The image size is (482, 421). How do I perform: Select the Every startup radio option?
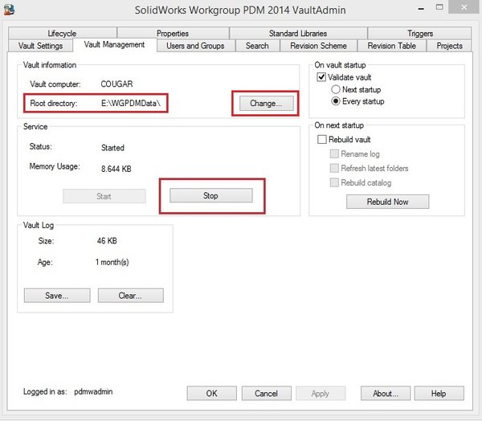(x=336, y=101)
